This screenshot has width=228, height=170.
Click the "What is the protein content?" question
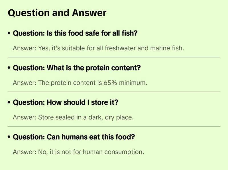(x=77, y=68)
